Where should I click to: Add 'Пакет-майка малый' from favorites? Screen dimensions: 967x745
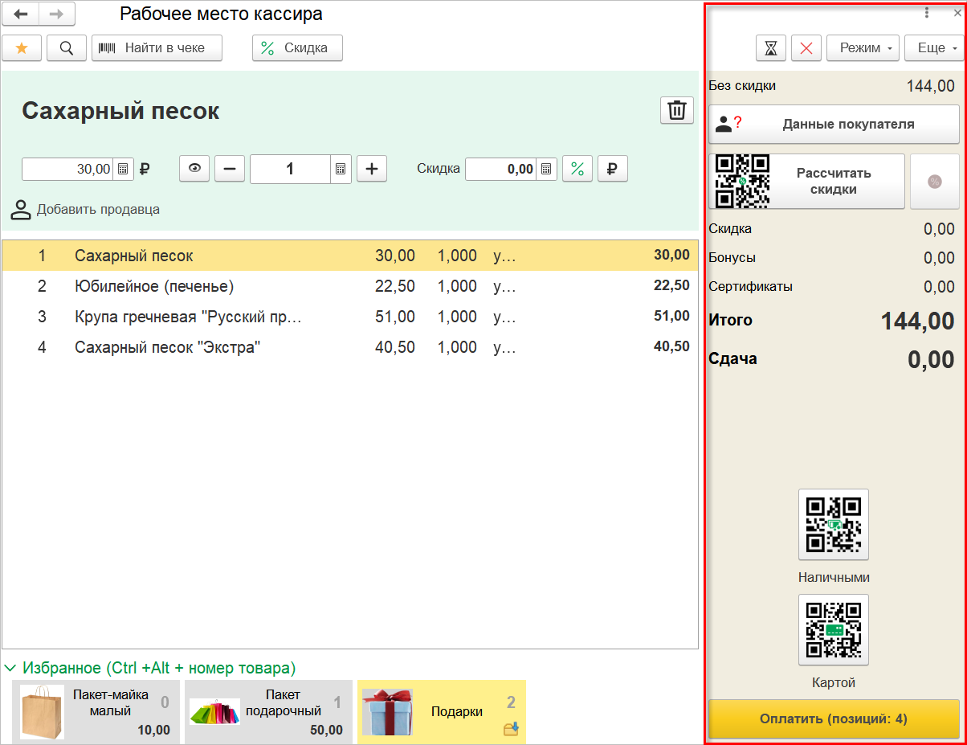click(96, 712)
